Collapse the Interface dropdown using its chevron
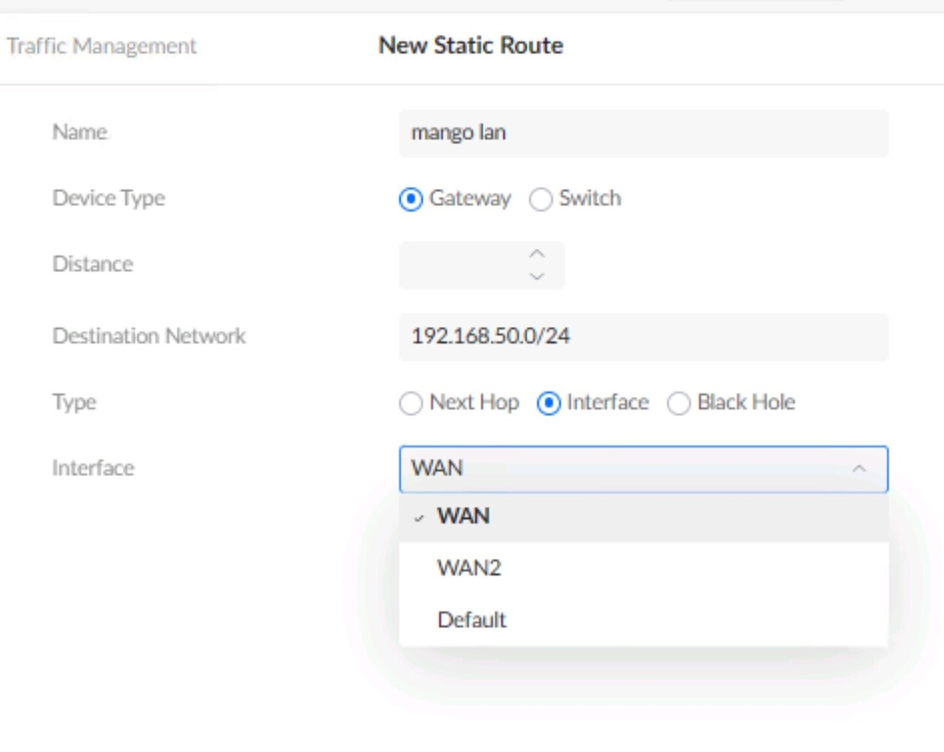 [859, 468]
